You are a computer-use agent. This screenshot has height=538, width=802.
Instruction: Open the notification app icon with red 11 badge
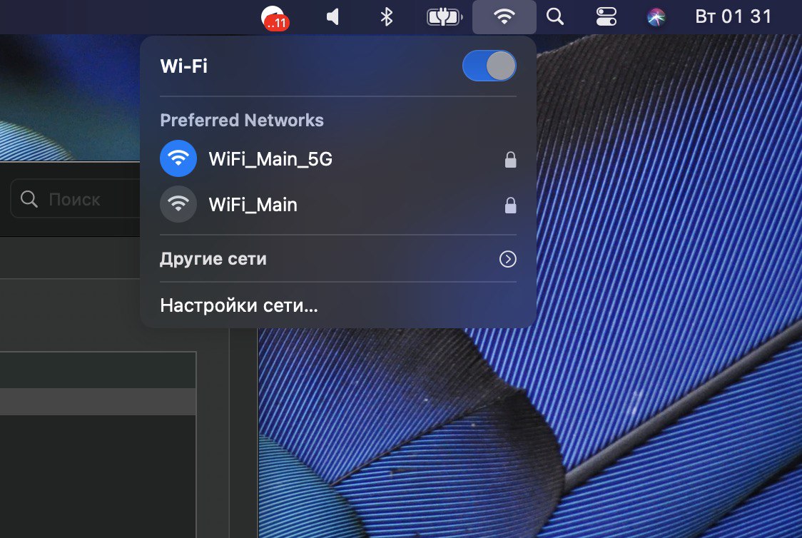pyautogui.click(x=275, y=18)
